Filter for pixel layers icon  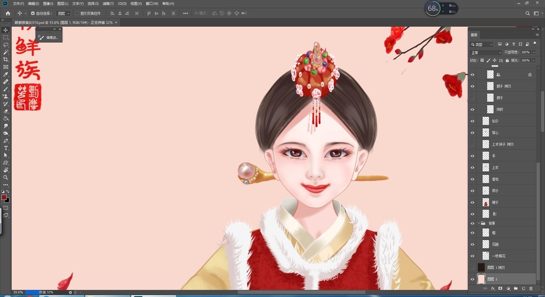[x=500, y=44]
